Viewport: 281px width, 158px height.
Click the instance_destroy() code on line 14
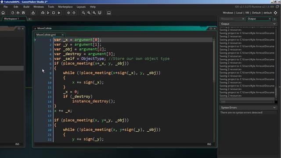[94, 101]
